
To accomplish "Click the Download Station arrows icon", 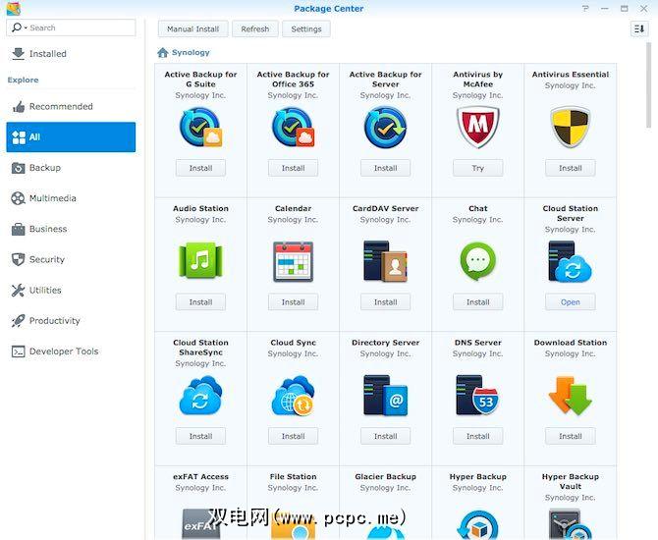I will tap(571, 396).
